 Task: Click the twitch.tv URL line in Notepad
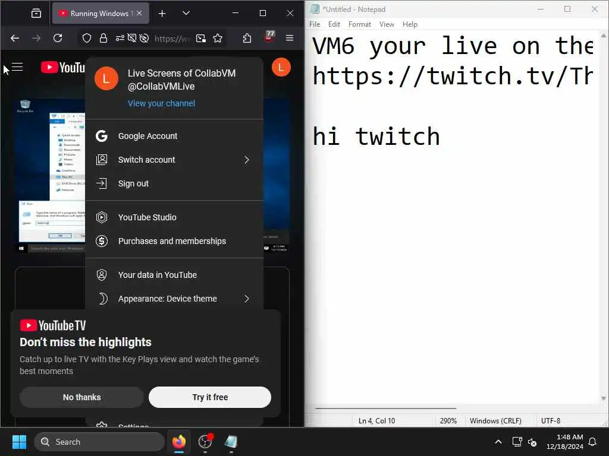[453, 76]
